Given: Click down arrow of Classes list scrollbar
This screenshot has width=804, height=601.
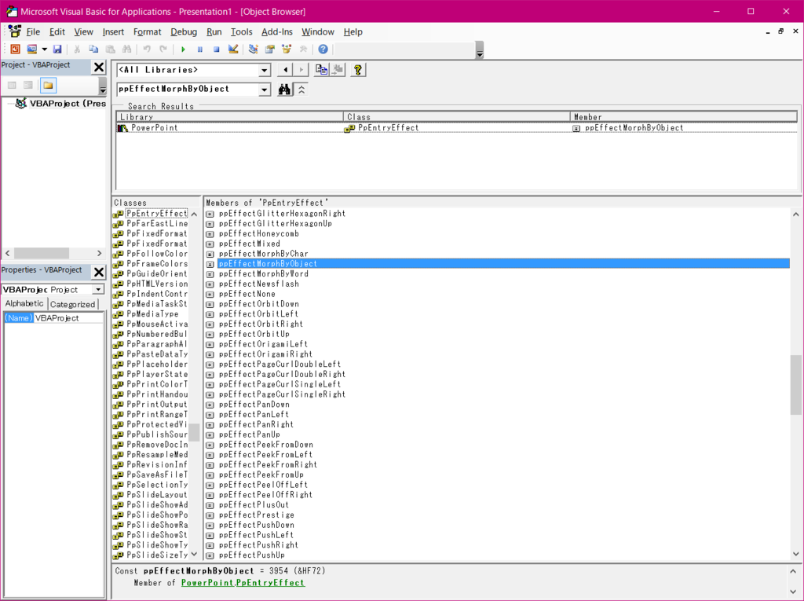Looking at the screenshot, I should coord(194,555).
